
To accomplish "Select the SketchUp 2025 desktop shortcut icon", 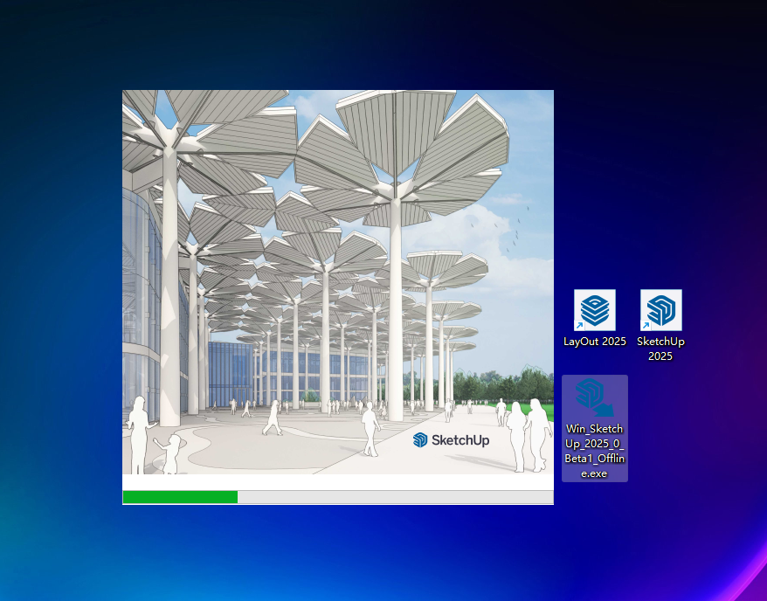I will coord(660,310).
